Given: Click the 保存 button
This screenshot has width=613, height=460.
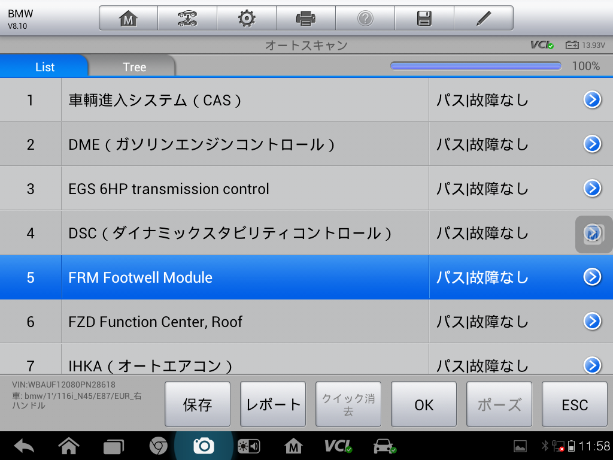Looking at the screenshot, I should tap(198, 404).
